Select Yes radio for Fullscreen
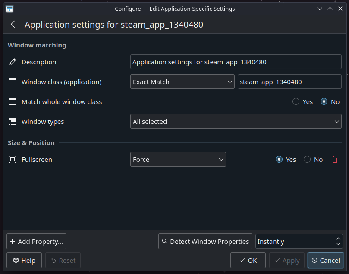Image resolution: width=349 pixels, height=274 pixels. tap(279, 160)
